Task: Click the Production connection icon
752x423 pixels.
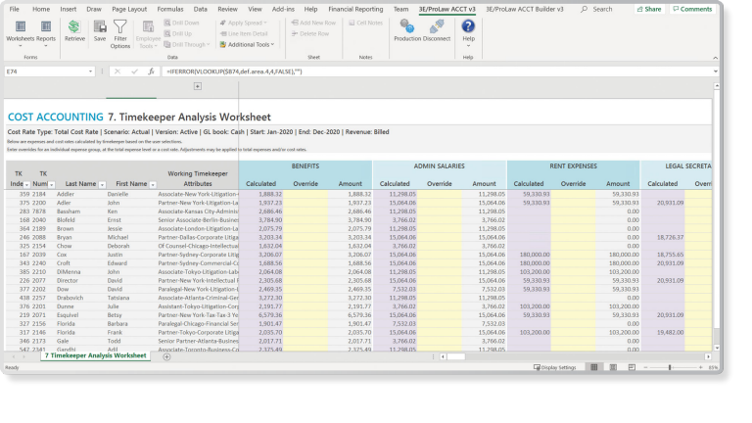Action: [x=407, y=27]
